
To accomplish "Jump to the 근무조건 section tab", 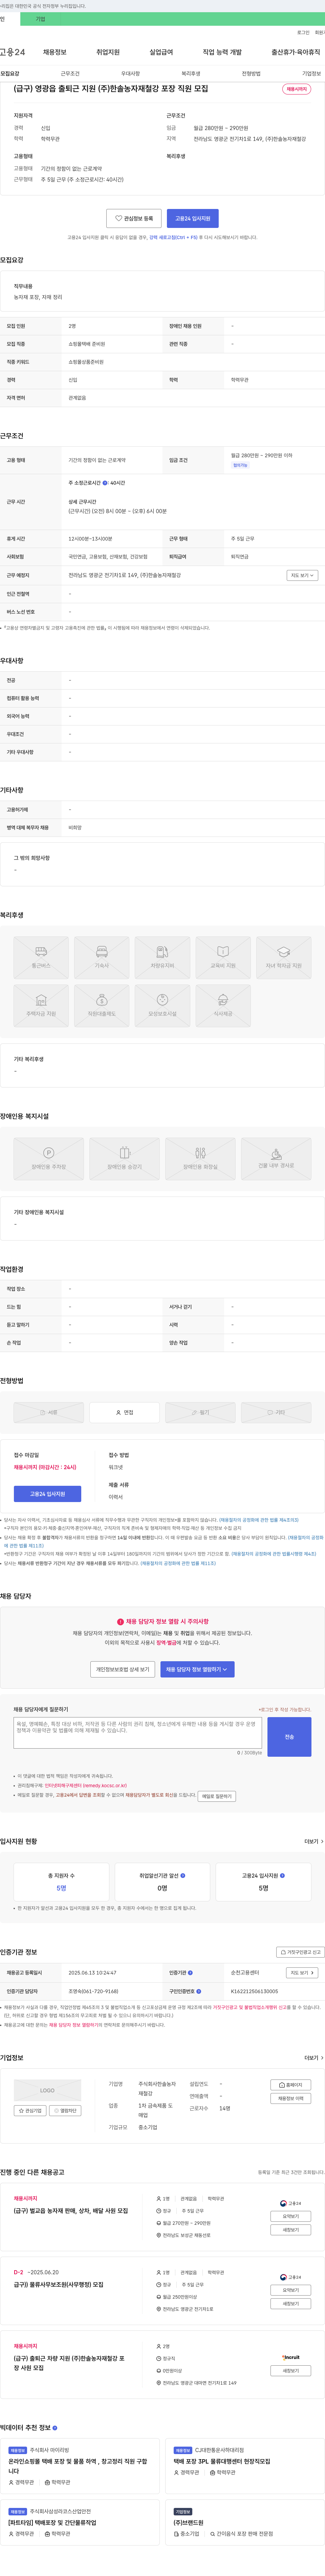I will [70, 73].
